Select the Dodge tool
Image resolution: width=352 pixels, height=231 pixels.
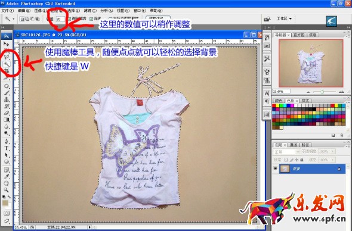pyautogui.click(x=7, y=133)
